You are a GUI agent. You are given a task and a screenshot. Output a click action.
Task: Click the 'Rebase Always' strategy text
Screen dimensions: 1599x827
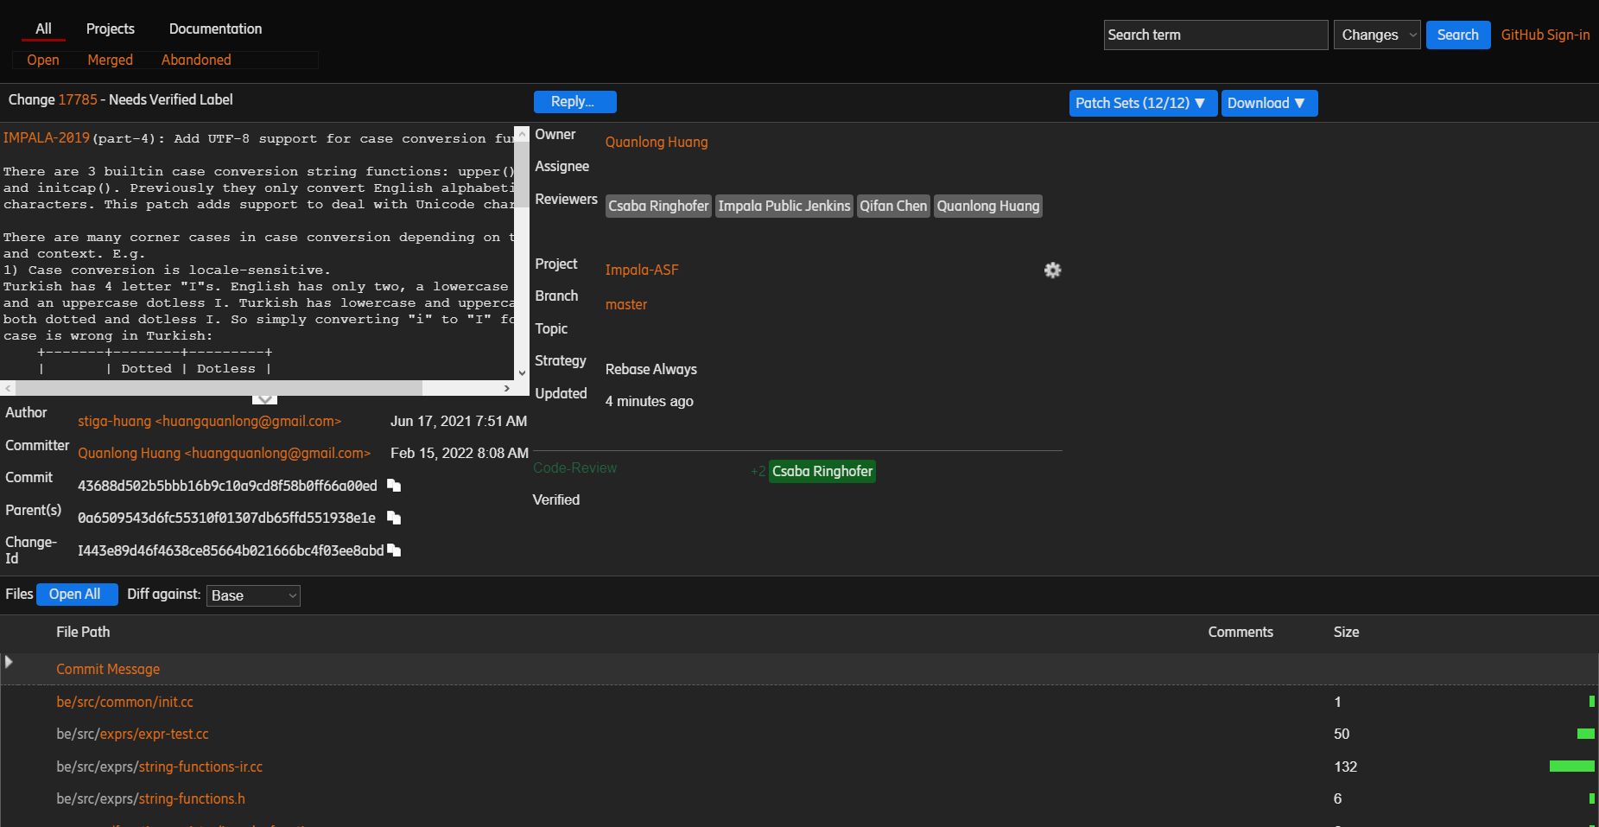[x=650, y=369]
